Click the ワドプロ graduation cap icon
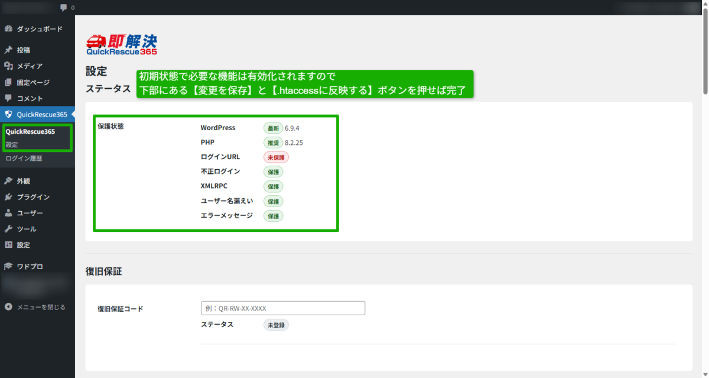This screenshot has width=709, height=378. 8,267
